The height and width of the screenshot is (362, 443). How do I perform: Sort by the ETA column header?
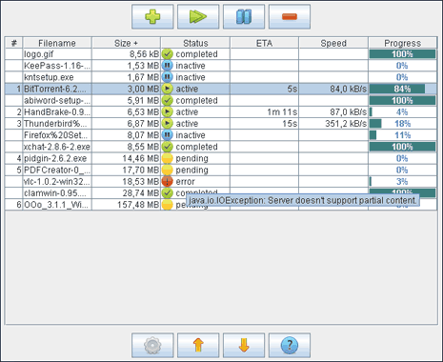coord(264,43)
